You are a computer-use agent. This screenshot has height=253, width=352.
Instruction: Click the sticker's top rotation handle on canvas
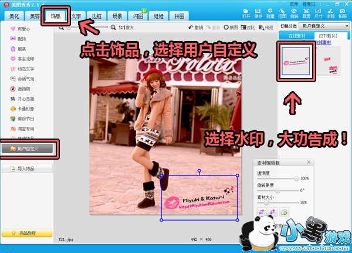click(199, 171)
